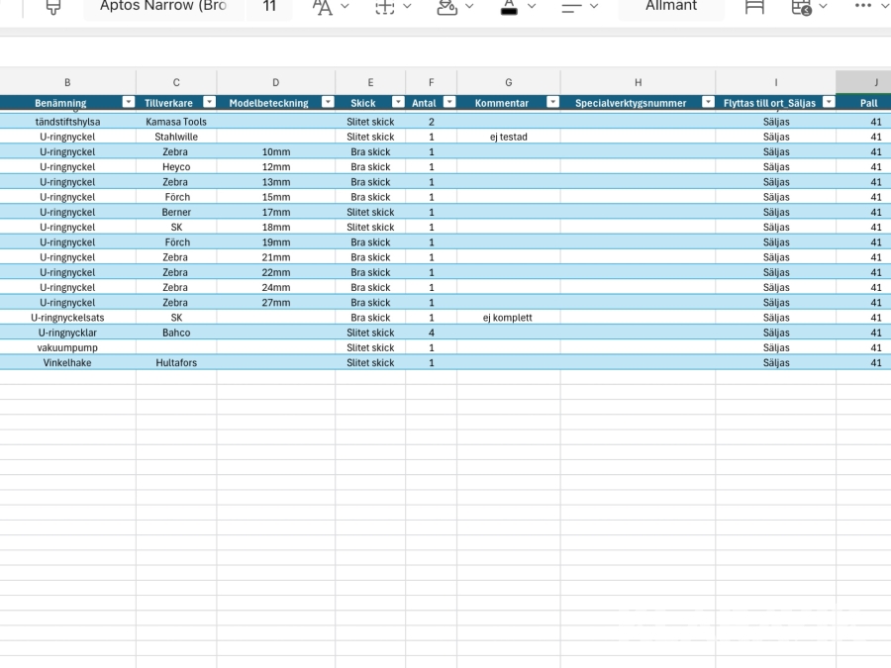Click the conditional formatting table icon
The height and width of the screenshot is (668, 891).
click(802, 7)
